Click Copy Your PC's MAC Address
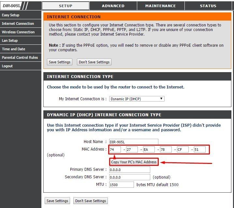The width and height of the screenshot is (234, 208). point(134,162)
